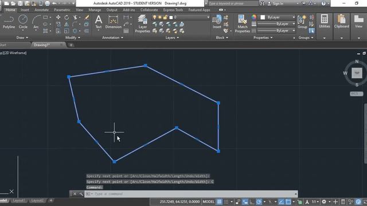Click the Text annotation tool

[x=99, y=22]
